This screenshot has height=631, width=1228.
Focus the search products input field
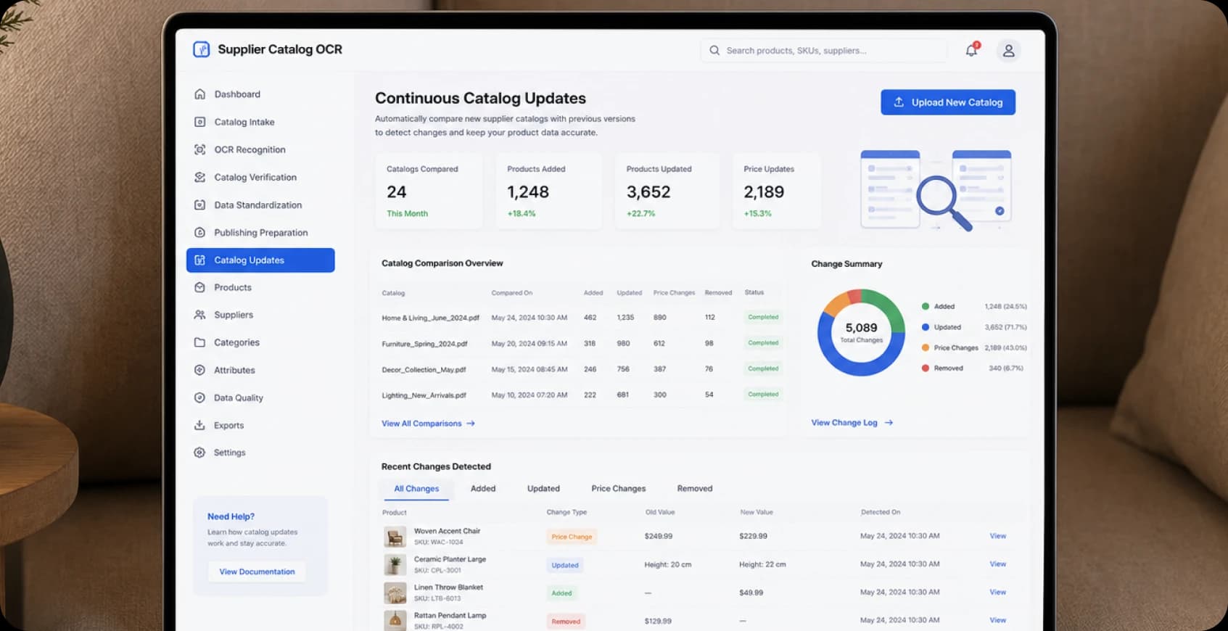point(824,51)
